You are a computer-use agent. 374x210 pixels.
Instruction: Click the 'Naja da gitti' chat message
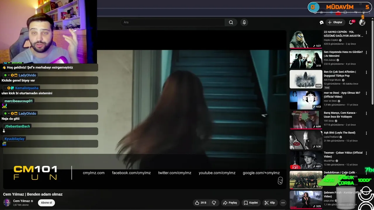point(11,119)
